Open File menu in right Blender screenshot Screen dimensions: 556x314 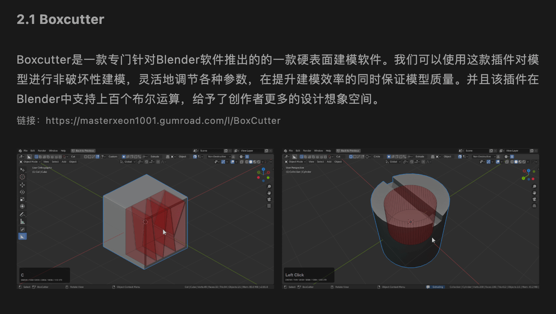pyautogui.click(x=291, y=151)
